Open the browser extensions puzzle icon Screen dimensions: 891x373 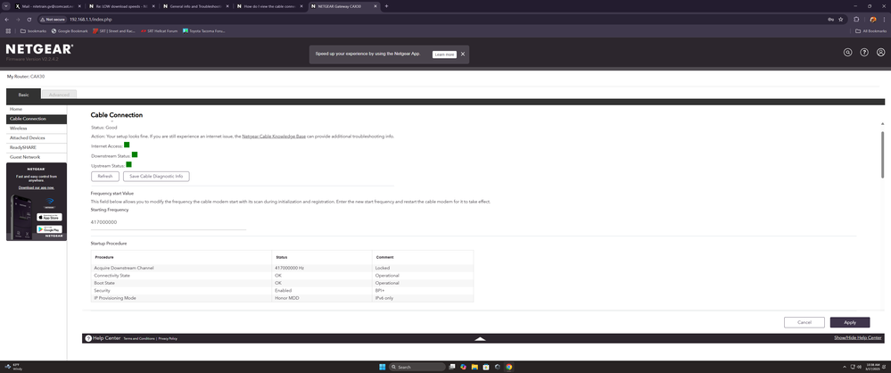coord(856,19)
